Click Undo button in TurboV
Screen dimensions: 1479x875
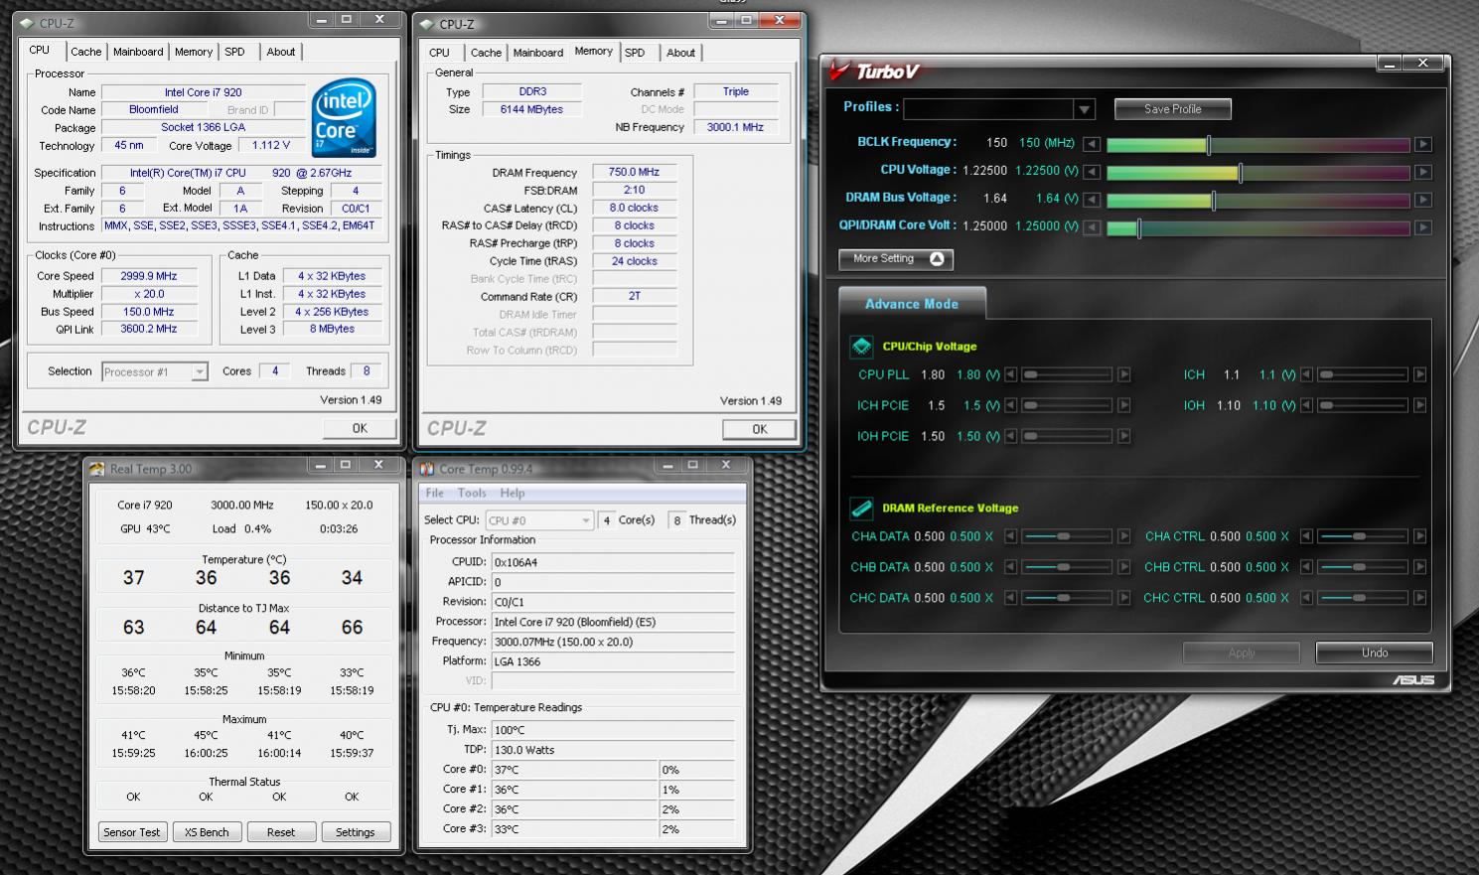tap(1375, 653)
